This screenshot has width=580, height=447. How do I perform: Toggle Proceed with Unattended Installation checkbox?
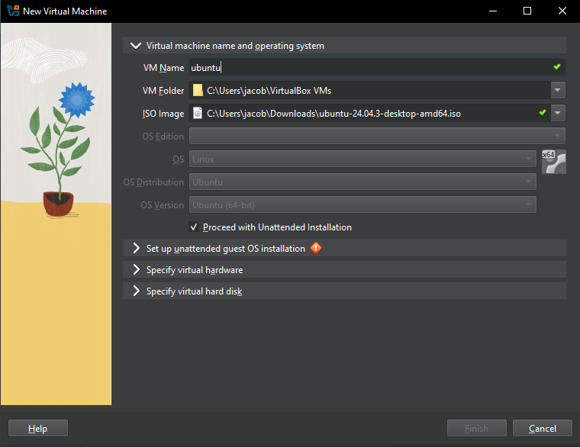(194, 227)
